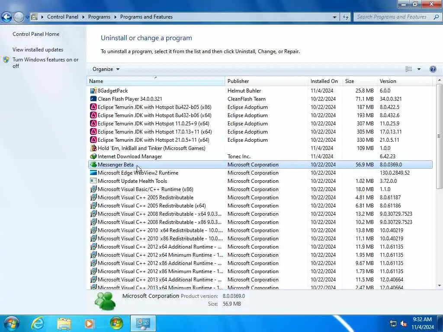Open the address bar history dropdown
443x332 pixels.
(x=334, y=17)
